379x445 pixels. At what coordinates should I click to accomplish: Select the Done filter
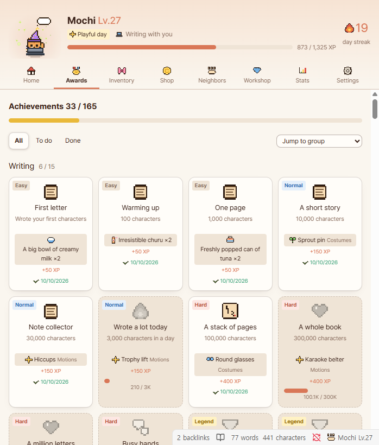73,141
